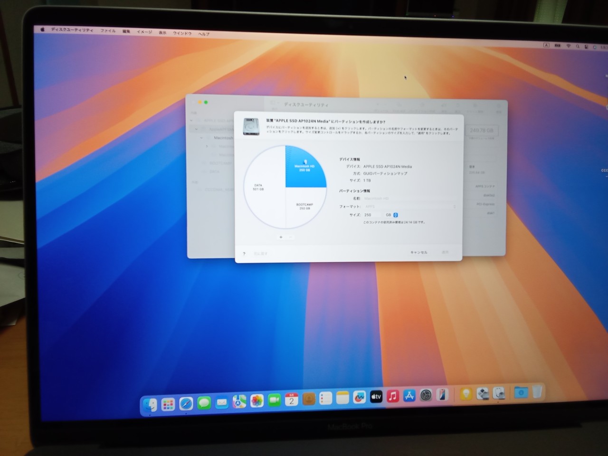Open the Trash in the Dock
This screenshot has width=608, height=456.
[x=537, y=392]
